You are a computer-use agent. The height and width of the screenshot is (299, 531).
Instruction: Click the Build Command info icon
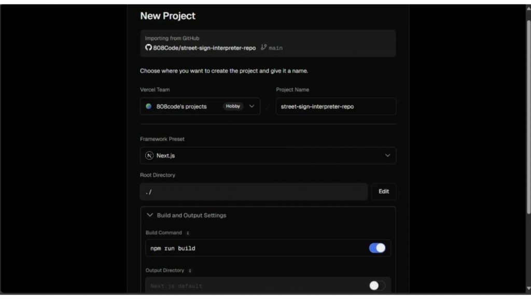coord(188,233)
